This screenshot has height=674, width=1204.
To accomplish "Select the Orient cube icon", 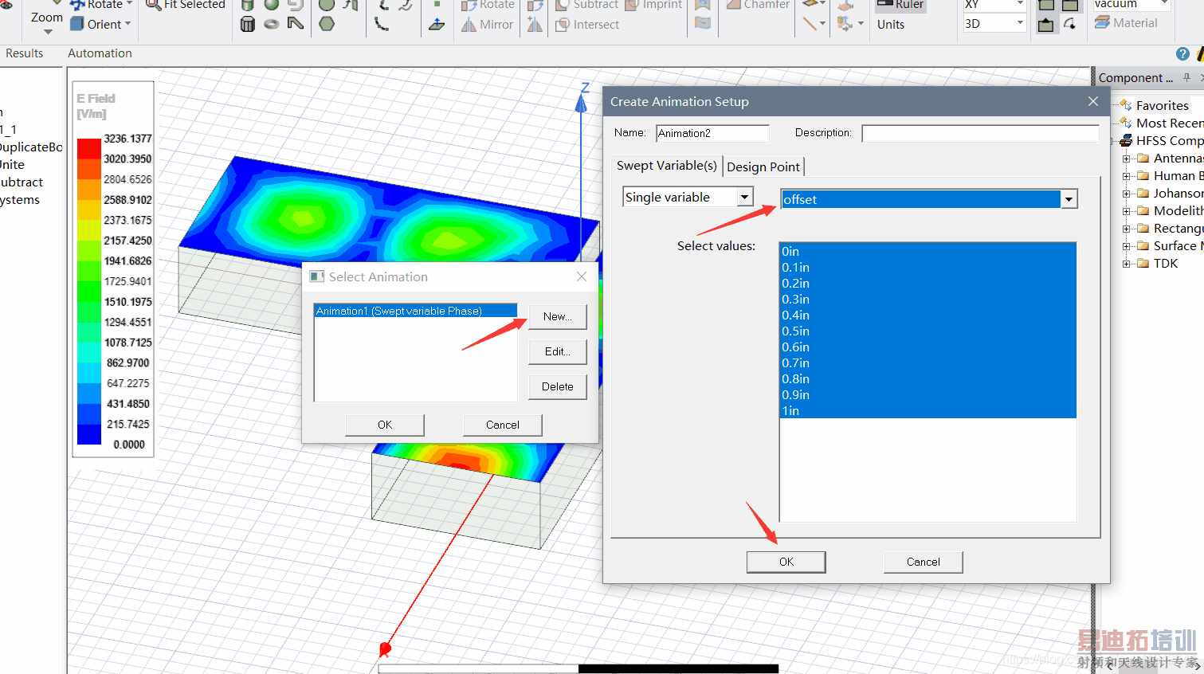I will [x=77, y=24].
